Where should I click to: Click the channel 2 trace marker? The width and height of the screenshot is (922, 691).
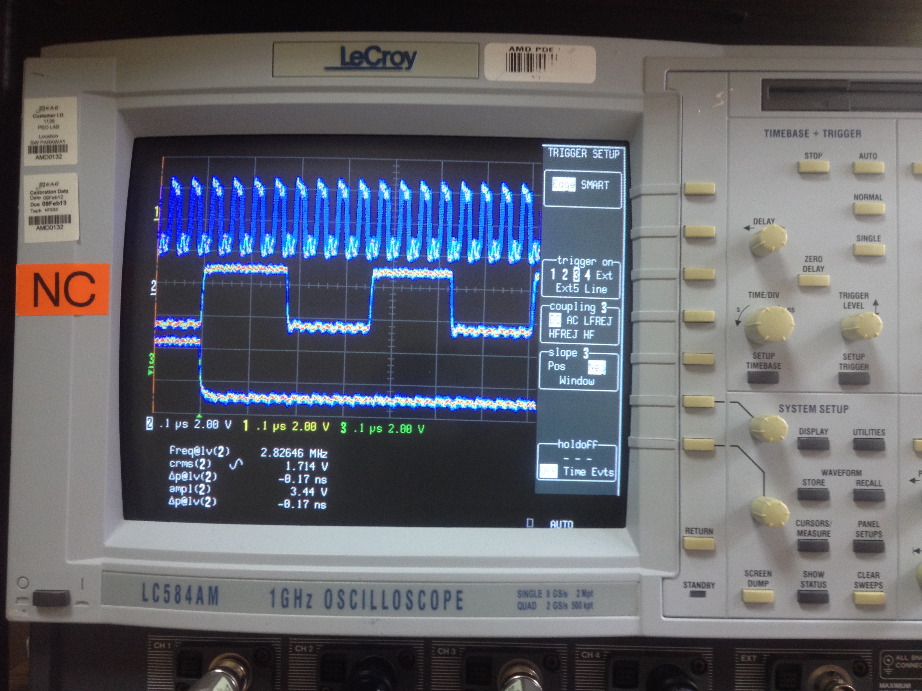153,287
